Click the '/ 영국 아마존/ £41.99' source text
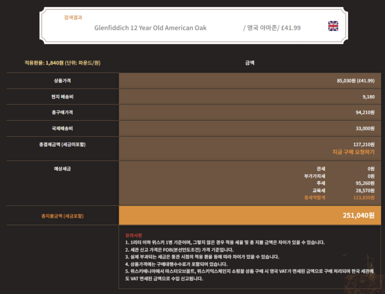The height and width of the screenshot is (294, 385). coord(272,28)
